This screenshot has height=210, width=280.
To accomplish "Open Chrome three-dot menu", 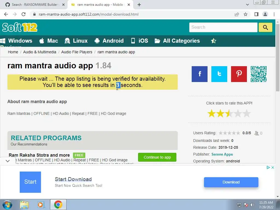I will [x=274, y=14].
